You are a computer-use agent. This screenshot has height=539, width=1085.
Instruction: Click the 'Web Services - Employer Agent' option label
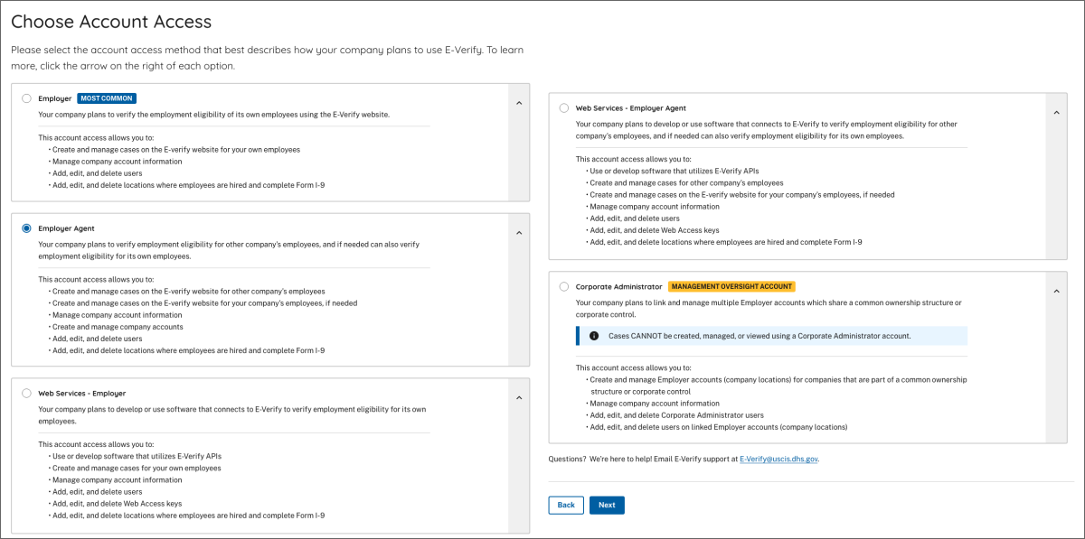click(631, 107)
